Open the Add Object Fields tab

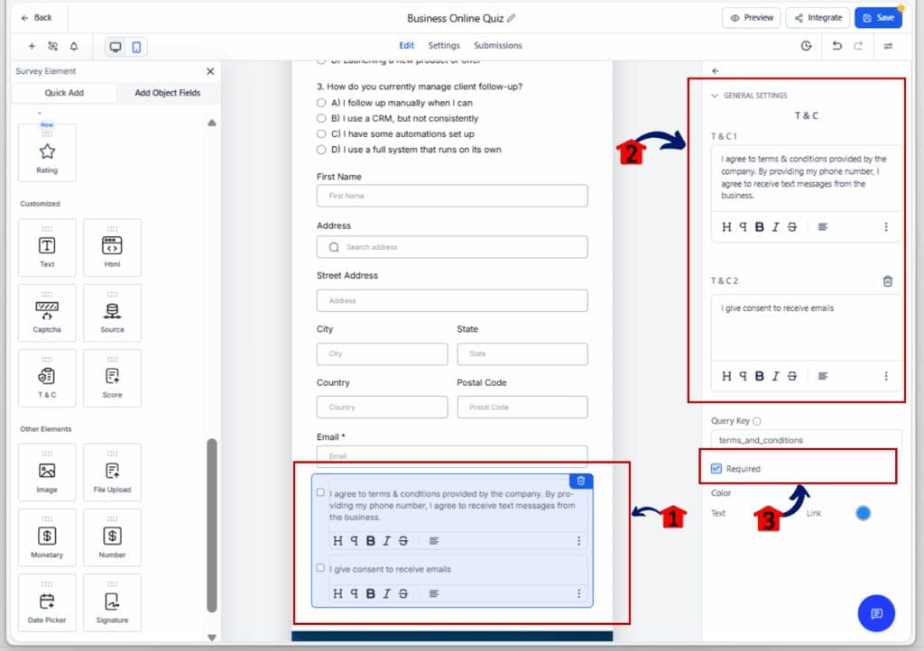(x=167, y=93)
